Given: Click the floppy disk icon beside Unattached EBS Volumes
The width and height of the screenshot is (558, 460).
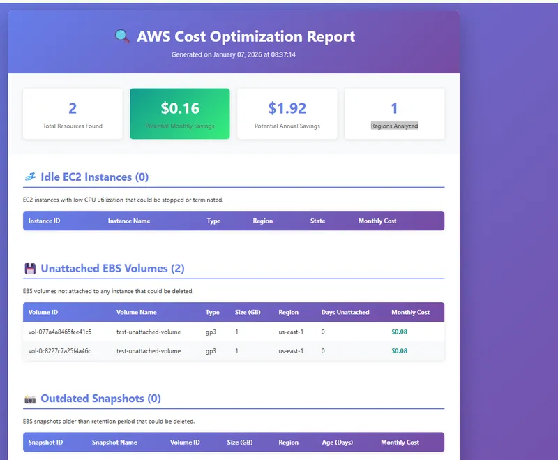Looking at the screenshot, I should 30,269.
